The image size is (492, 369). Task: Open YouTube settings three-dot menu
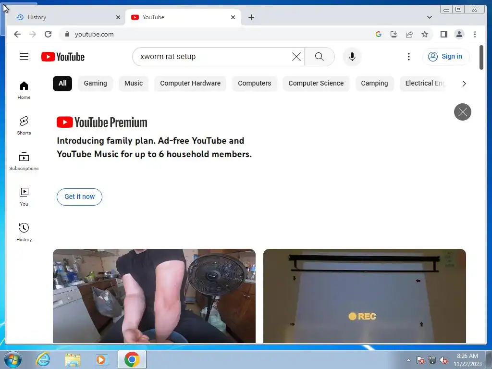408,57
